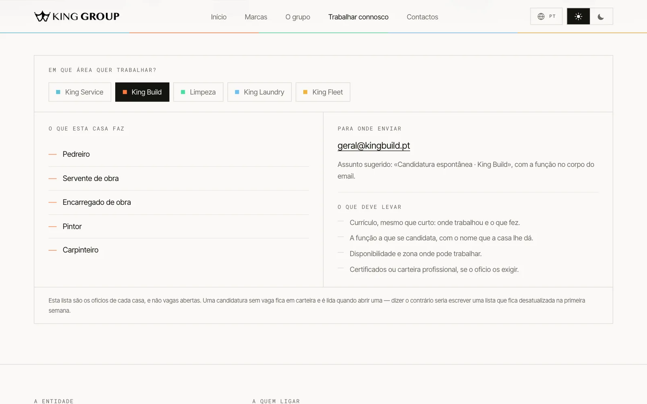Click the line 'Disponibilidade e zona onde pode trabalhar.'
Screen dimensions: 647x404
tap(416, 254)
